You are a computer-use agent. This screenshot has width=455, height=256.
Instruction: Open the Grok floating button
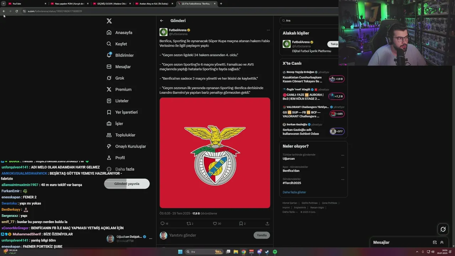(443, 229)
